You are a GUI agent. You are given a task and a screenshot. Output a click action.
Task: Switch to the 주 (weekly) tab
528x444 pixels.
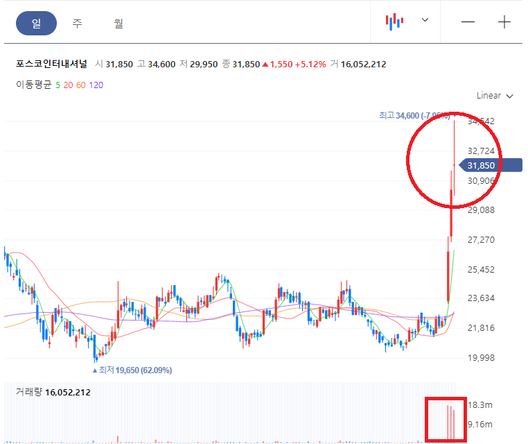77,24
